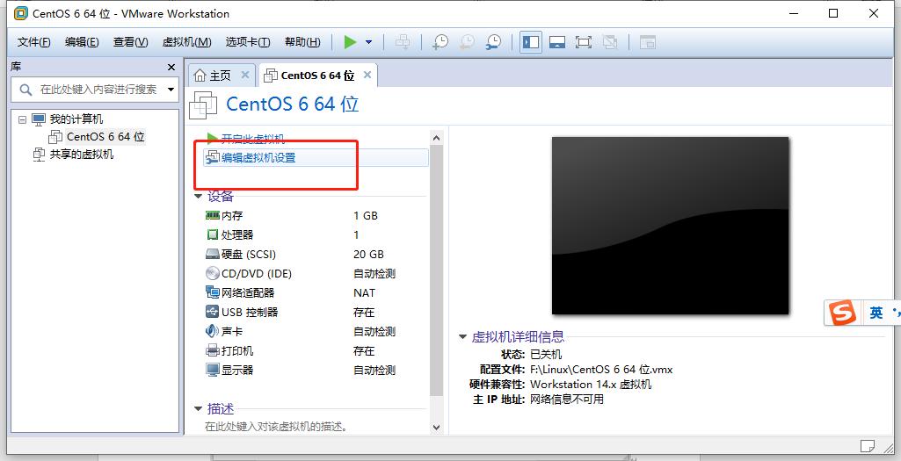Click 开启此虚拟机 link
The height and width of the screenshot is (461, 901).
252,139
